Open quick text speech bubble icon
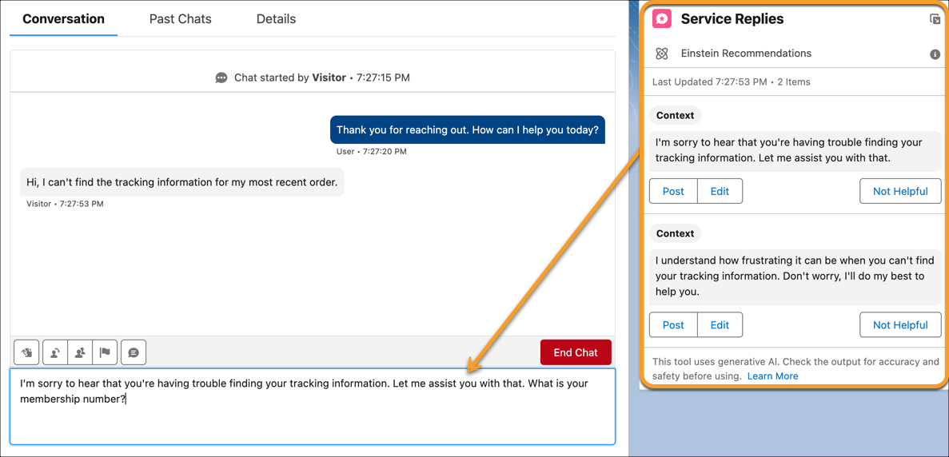Viewport: 949px width, 457px height. point(134,352)
